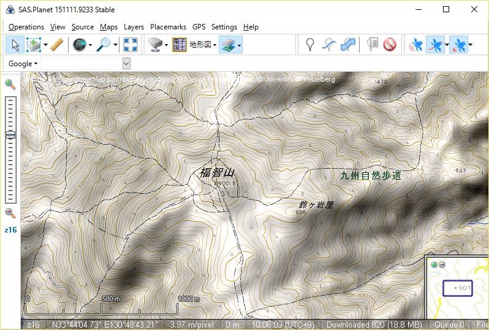Zoom out with the red magnifier icon
Screen dimensions: 489x330
click(10, 213)
